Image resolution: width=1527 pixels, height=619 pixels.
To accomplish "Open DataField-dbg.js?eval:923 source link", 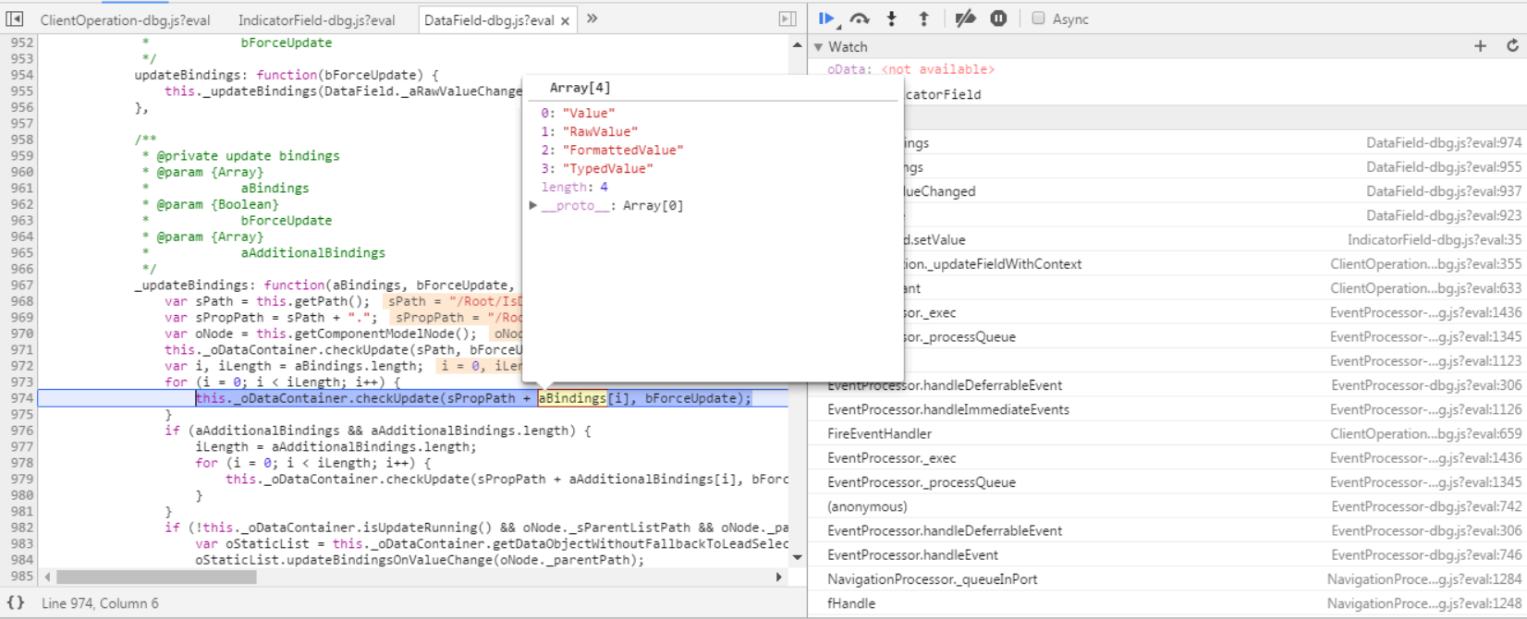I will 1444,215.
